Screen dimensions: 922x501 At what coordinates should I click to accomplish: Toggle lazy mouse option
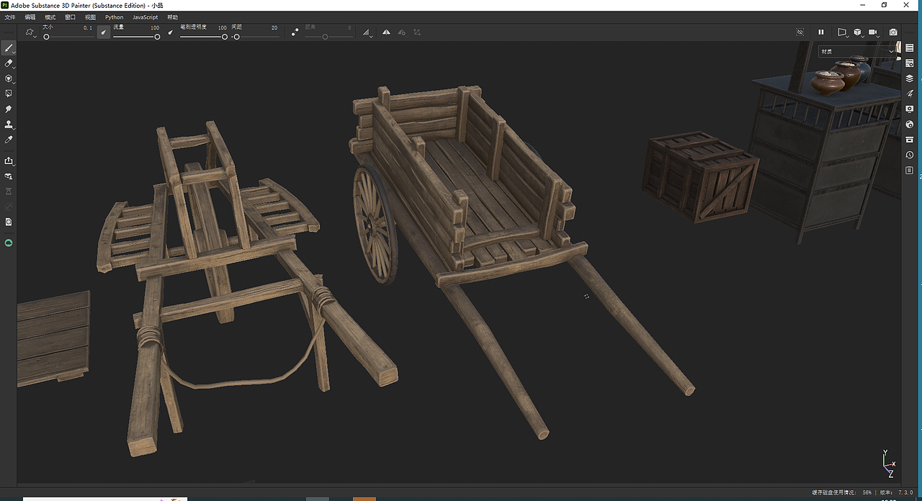point(295,32)
